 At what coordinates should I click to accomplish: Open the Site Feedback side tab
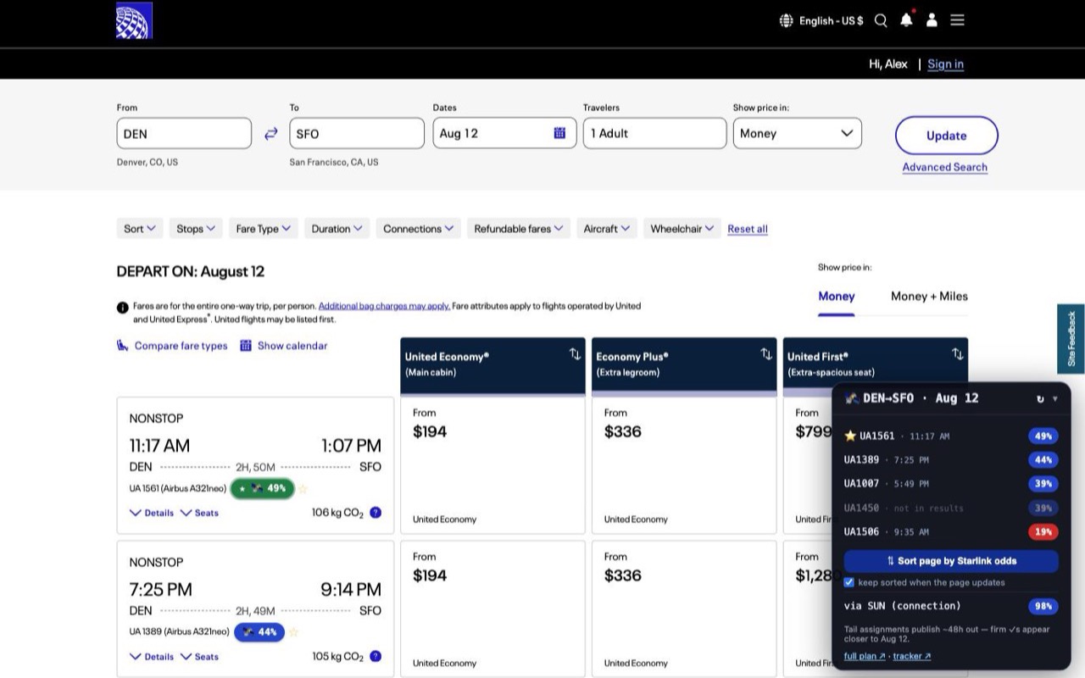pyautogui.click(x=1071, y=339)
